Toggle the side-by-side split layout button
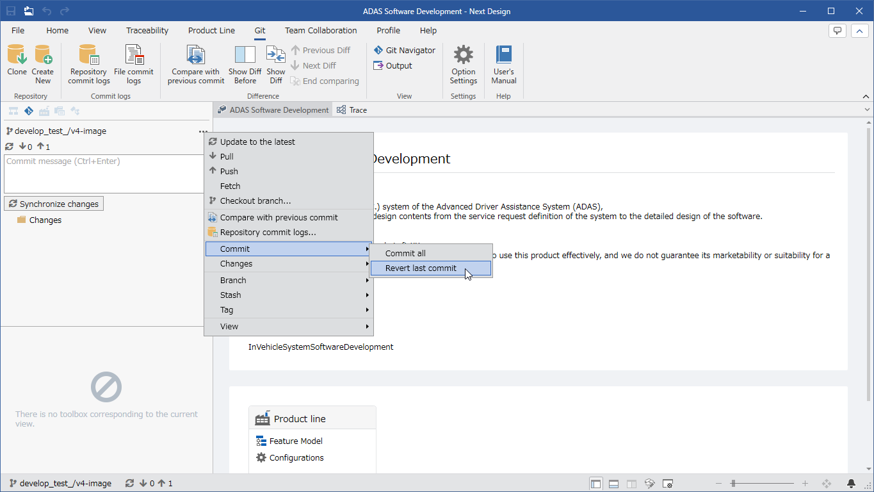874x492 pixels. click(631, 484)
